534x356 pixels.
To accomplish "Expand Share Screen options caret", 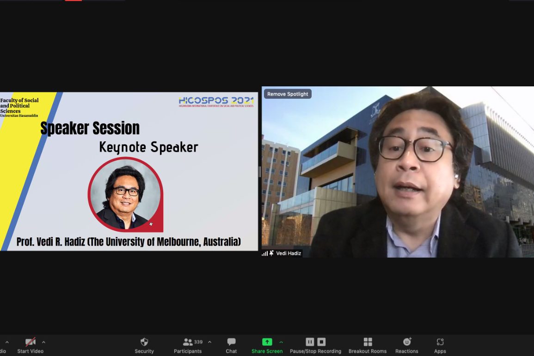I will 281,342.
